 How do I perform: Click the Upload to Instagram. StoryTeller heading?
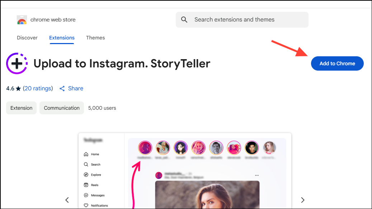pos(122,63)
